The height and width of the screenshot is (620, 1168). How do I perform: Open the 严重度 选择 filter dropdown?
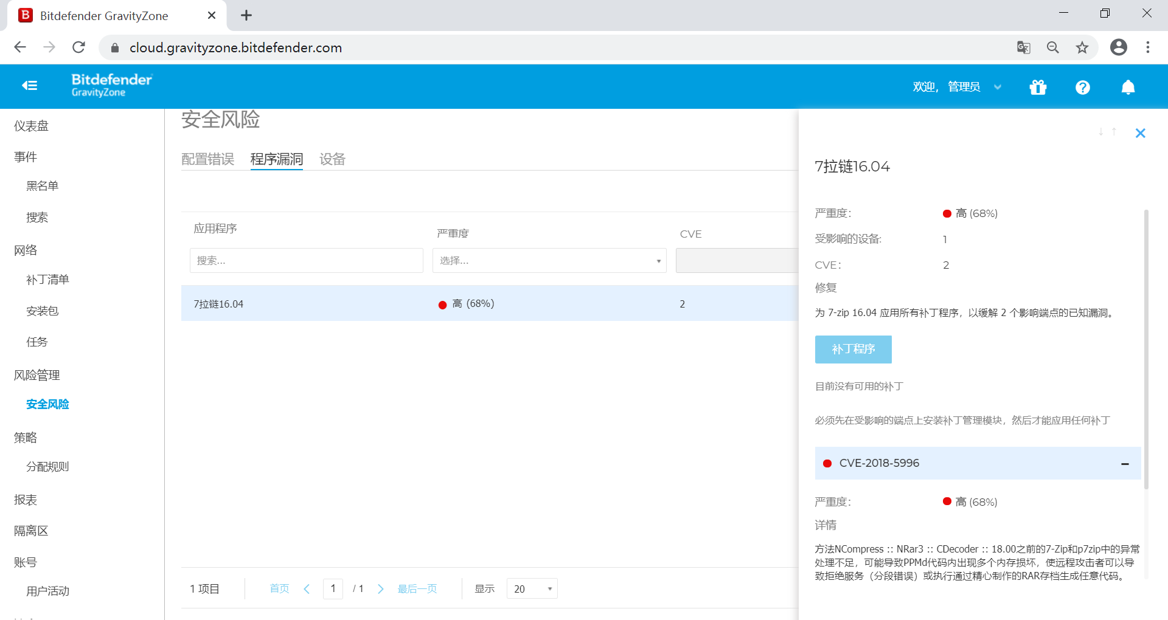(549, 261)
